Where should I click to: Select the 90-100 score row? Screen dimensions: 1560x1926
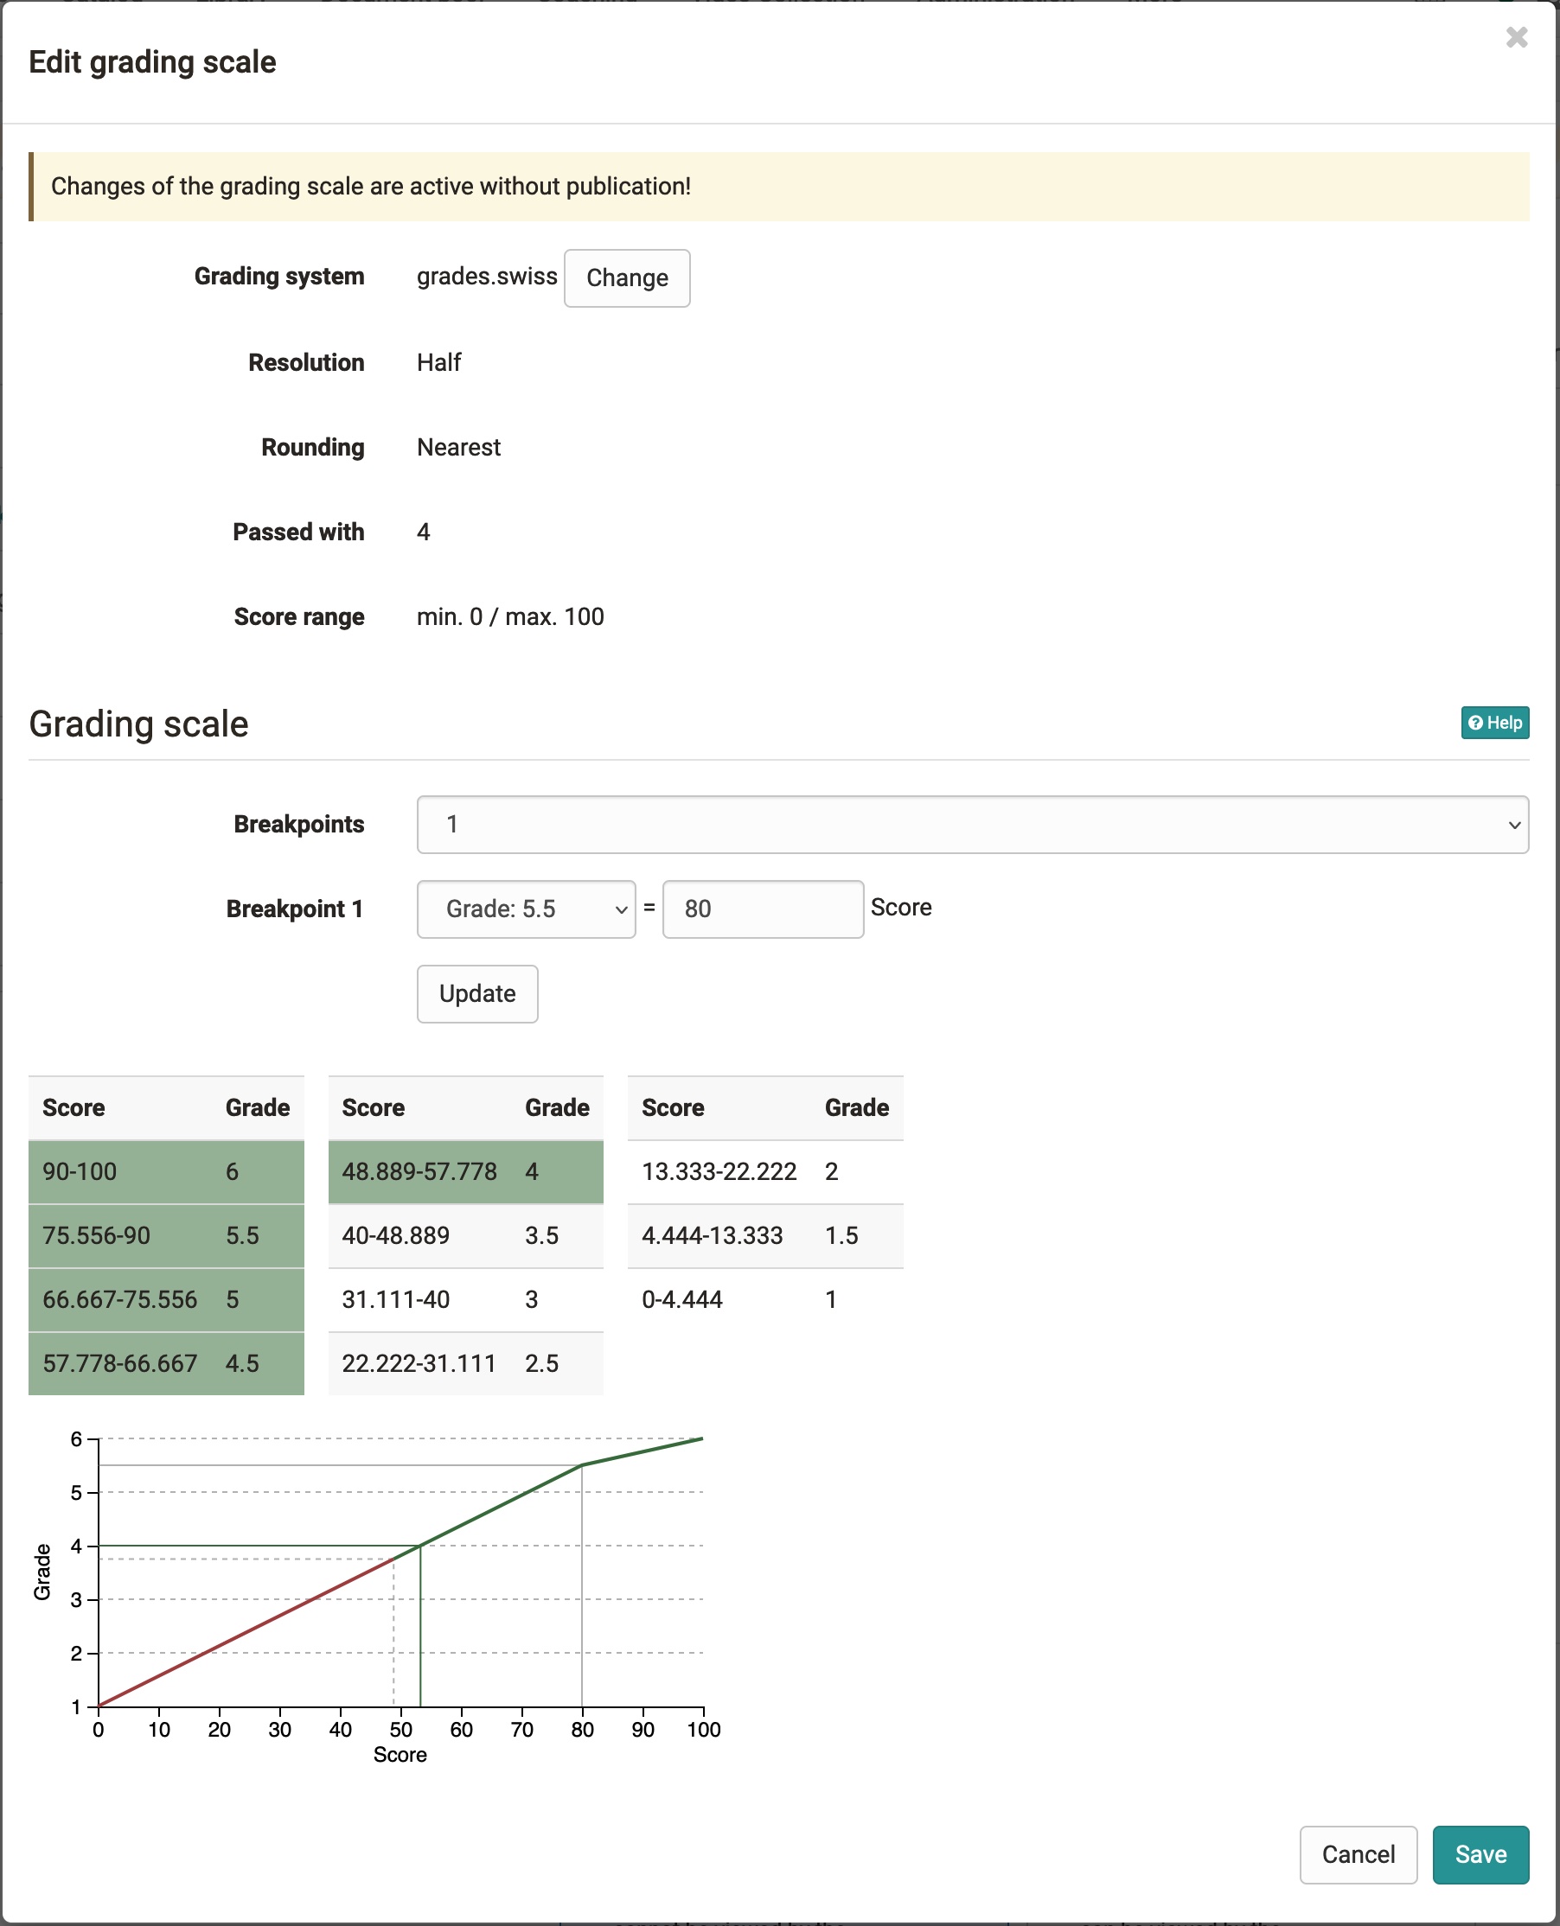pyautogui.click(x=166, y=1171)
